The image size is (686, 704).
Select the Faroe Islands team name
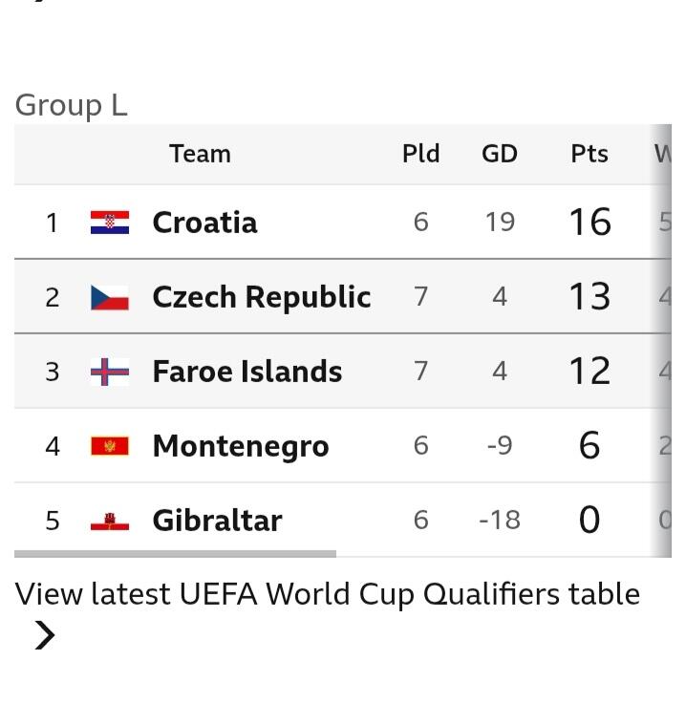click(x=247, y=372)
